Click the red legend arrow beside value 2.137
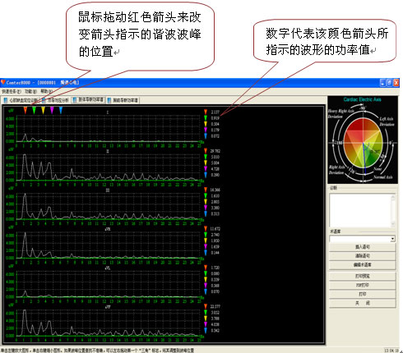Screen dimensions: 403x353 206,112
